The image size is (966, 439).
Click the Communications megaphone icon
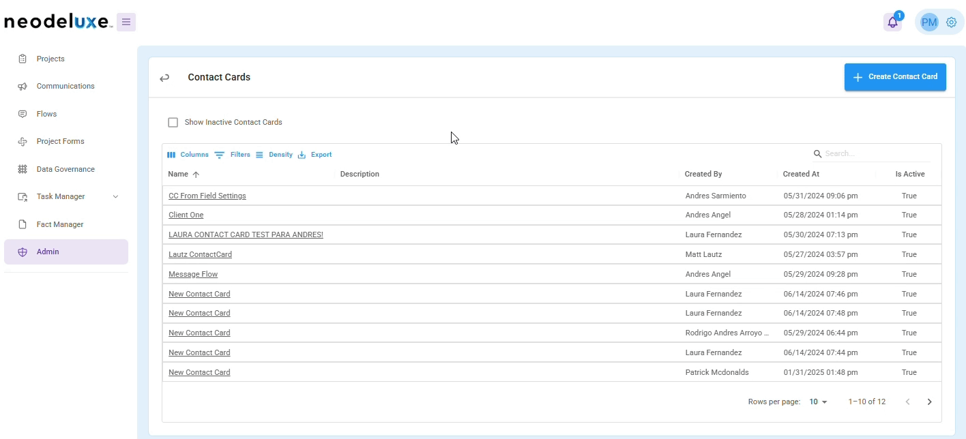tap(23, 87)
